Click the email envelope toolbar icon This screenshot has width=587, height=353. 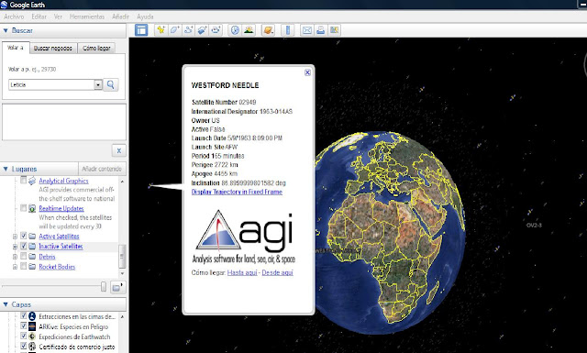click(307, 30)
